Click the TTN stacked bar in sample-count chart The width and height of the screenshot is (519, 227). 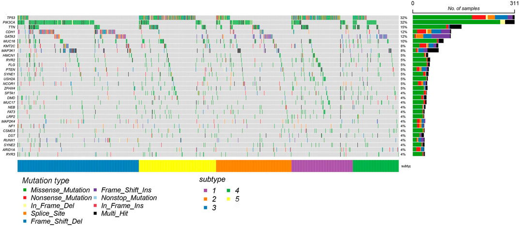(437, 27)
